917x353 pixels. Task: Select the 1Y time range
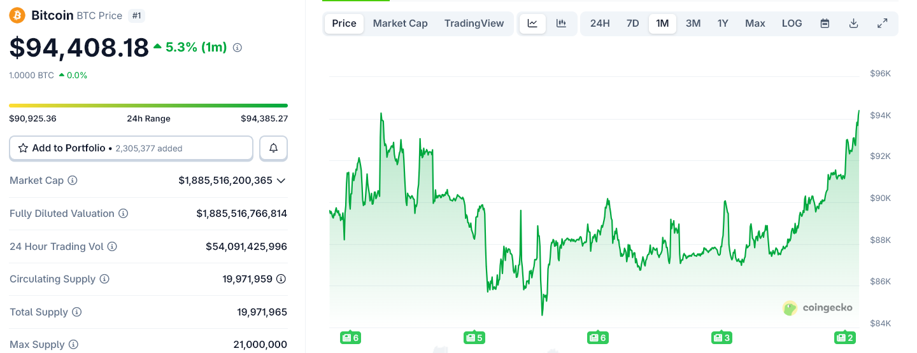point(723,24)
